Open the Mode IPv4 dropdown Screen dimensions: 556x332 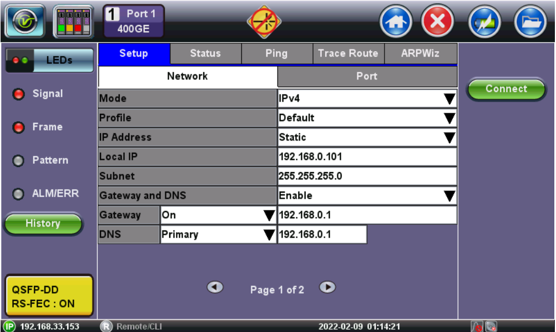(367, 99)
